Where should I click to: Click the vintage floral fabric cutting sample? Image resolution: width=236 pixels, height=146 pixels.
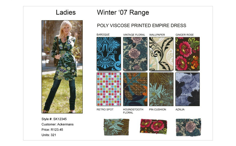tap(188, 127)
